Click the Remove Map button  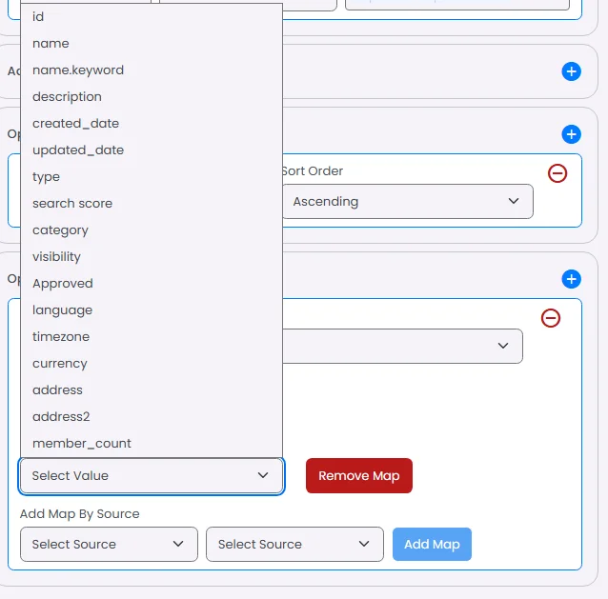point(359,476)
